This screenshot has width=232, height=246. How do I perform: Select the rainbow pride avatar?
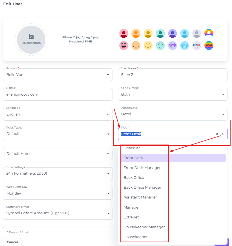point(209,33)
